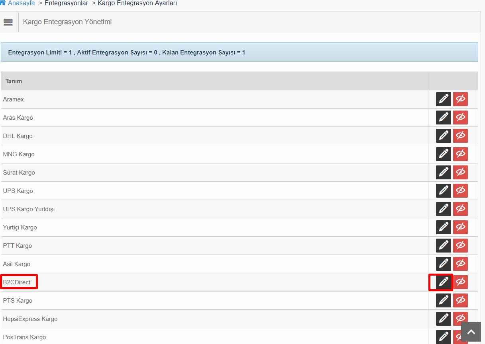This screenshot has height=344, width=485.
Task: Open DHL Kargo edit pencil
Action: coord(444,136)
